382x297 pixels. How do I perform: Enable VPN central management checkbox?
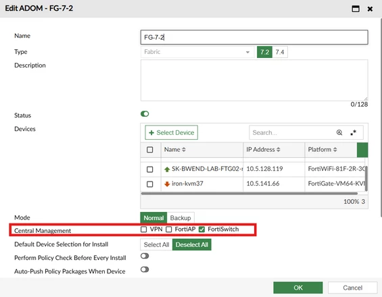[144, 229]
